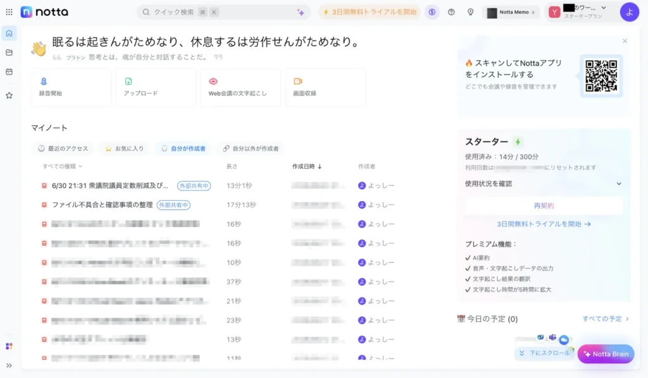Open the すべての種類 filter dropdown

[63, 166]
